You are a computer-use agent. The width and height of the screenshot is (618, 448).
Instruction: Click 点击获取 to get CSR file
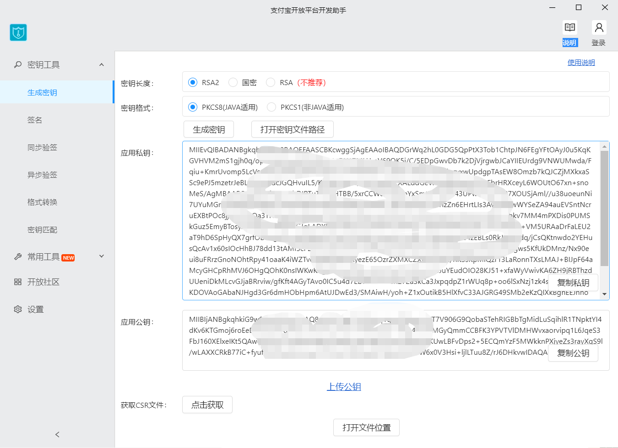207,405
